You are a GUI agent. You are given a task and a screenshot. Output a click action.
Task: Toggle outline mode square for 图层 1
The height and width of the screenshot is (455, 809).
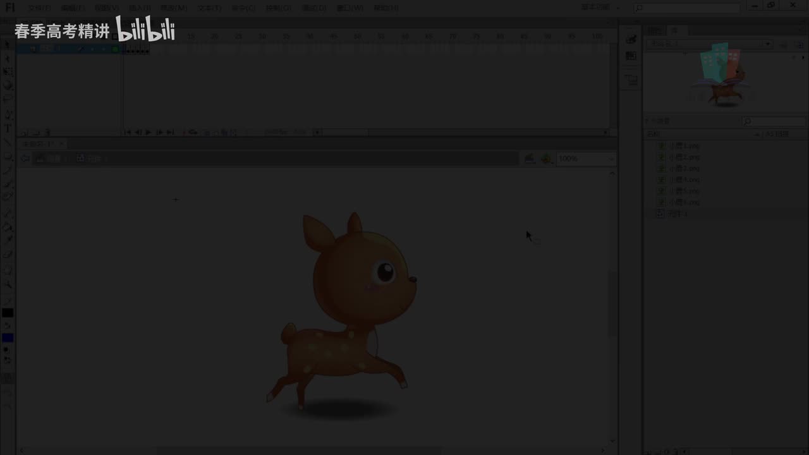coord(115,49)
